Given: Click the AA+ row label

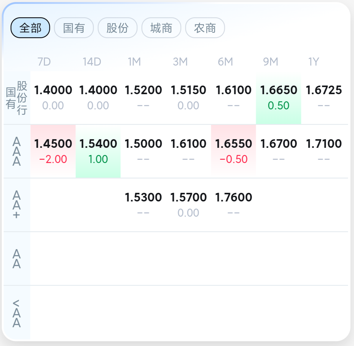Looking at the screenshot, I should [x=17, y=205].
